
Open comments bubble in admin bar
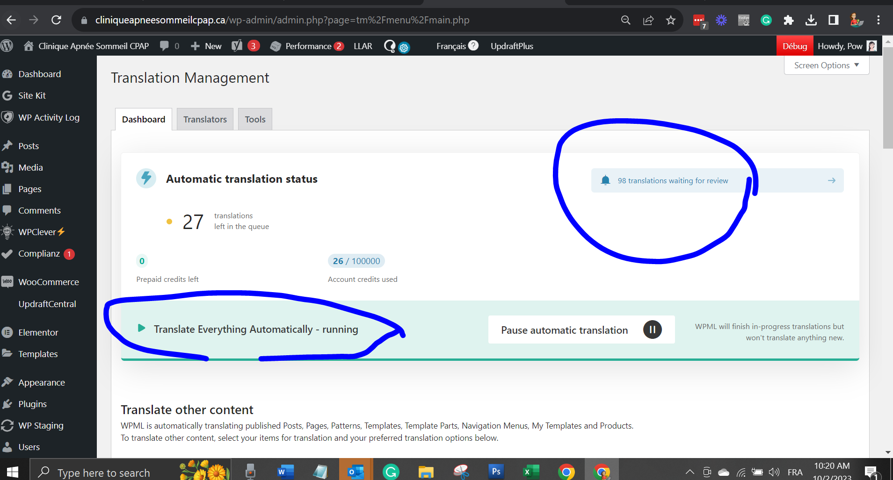[x=169, y=46]
